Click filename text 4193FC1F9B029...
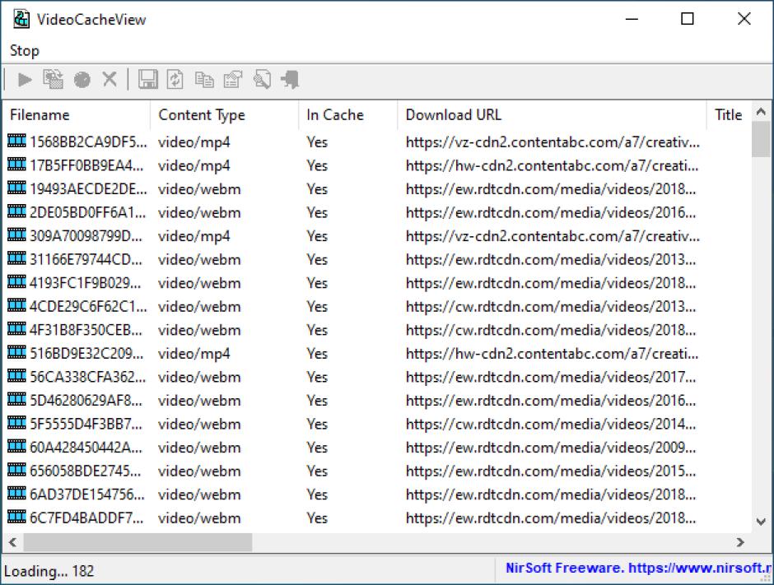 pos(85,283)
